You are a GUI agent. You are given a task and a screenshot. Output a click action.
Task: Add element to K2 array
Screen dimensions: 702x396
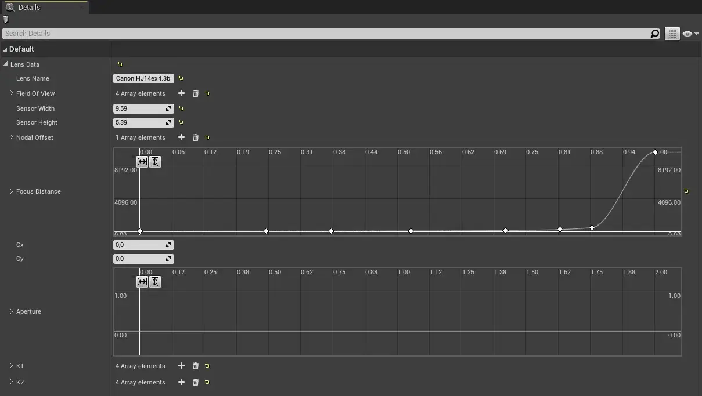coord(181,382)
